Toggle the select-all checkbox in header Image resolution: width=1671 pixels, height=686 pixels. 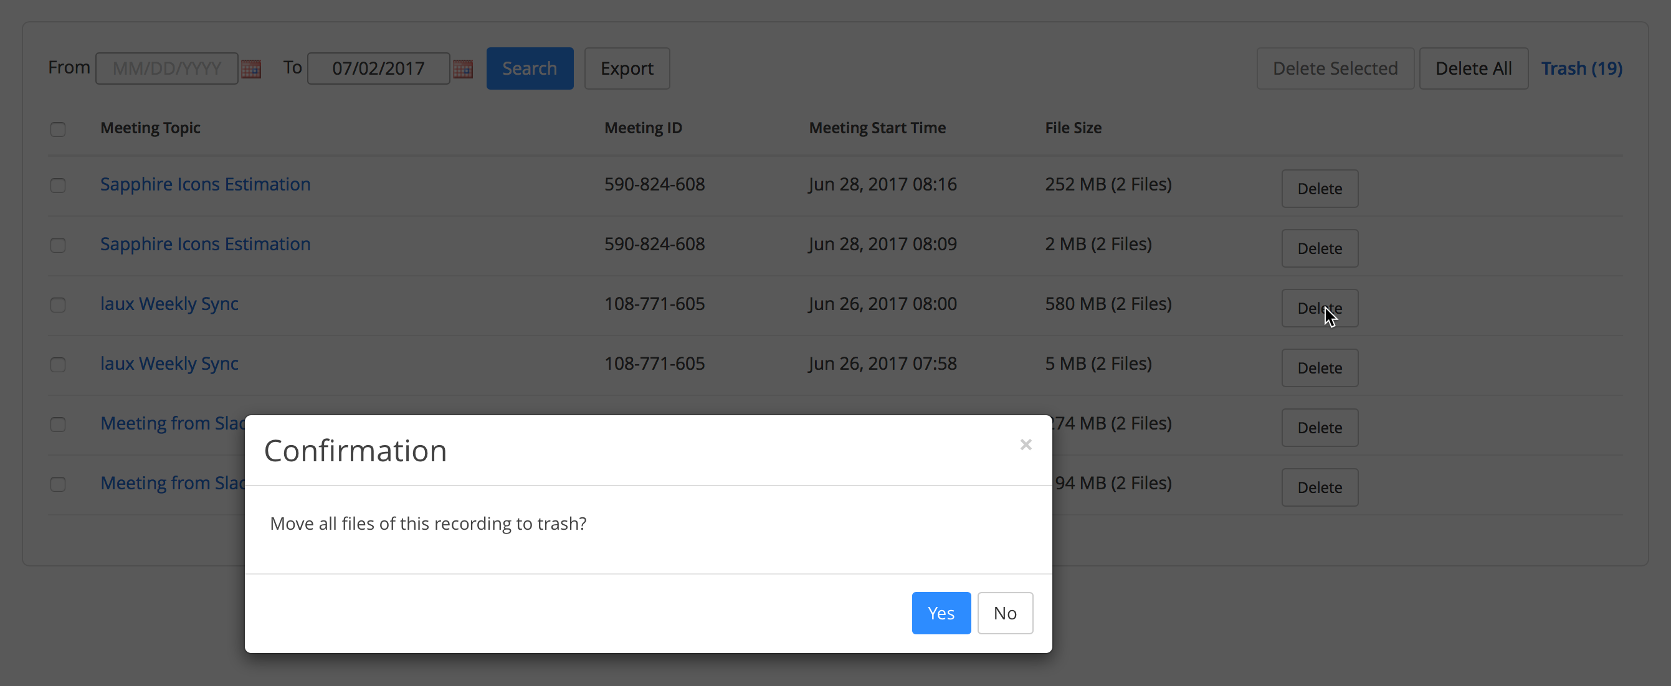point(59,129)
